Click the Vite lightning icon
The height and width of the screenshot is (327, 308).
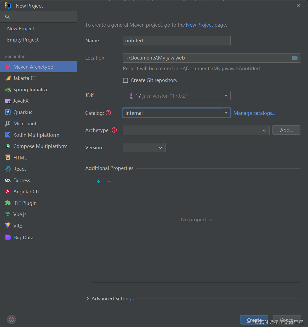pos(8,226)
